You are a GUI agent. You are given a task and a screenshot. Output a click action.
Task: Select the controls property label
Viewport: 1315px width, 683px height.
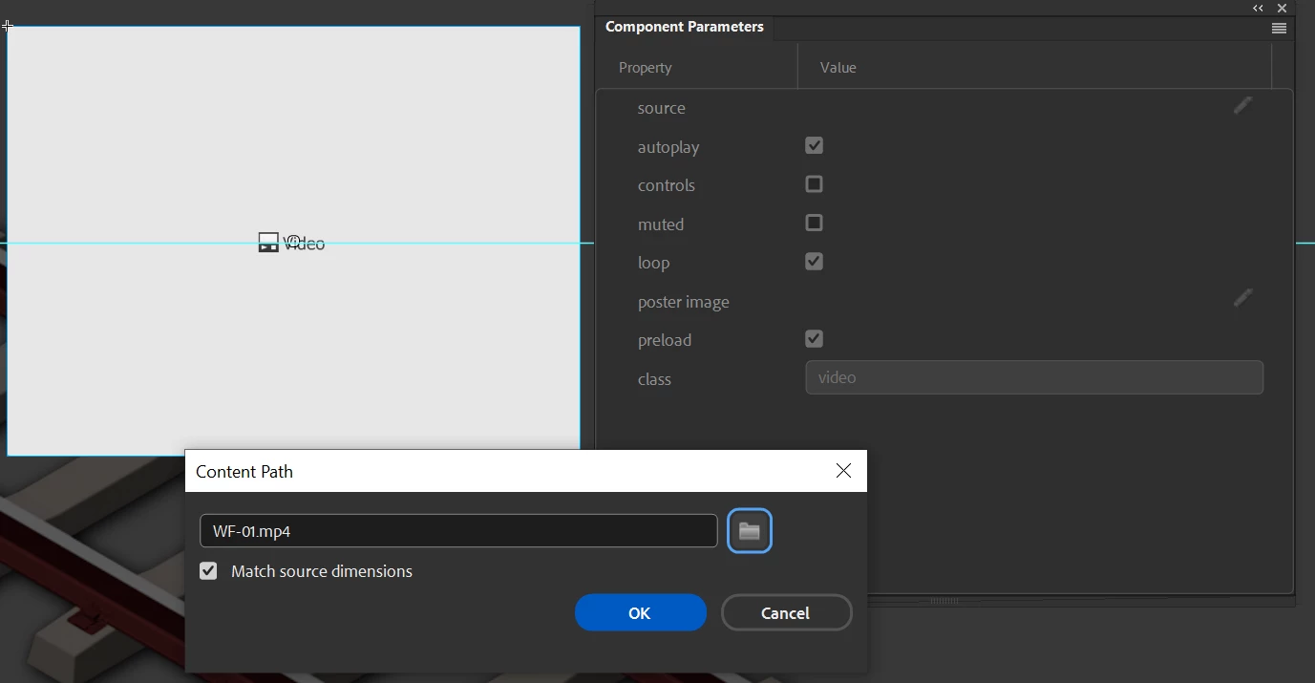coord(667,185)
